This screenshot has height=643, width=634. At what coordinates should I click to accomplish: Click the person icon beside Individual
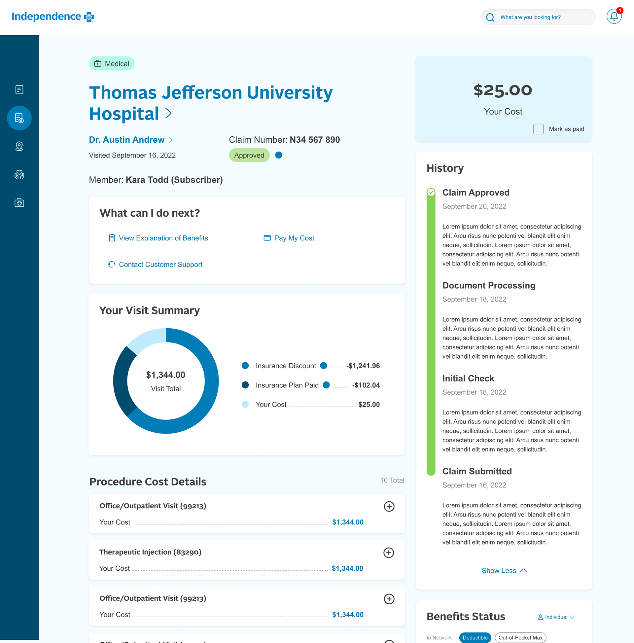tap(541, 617)
